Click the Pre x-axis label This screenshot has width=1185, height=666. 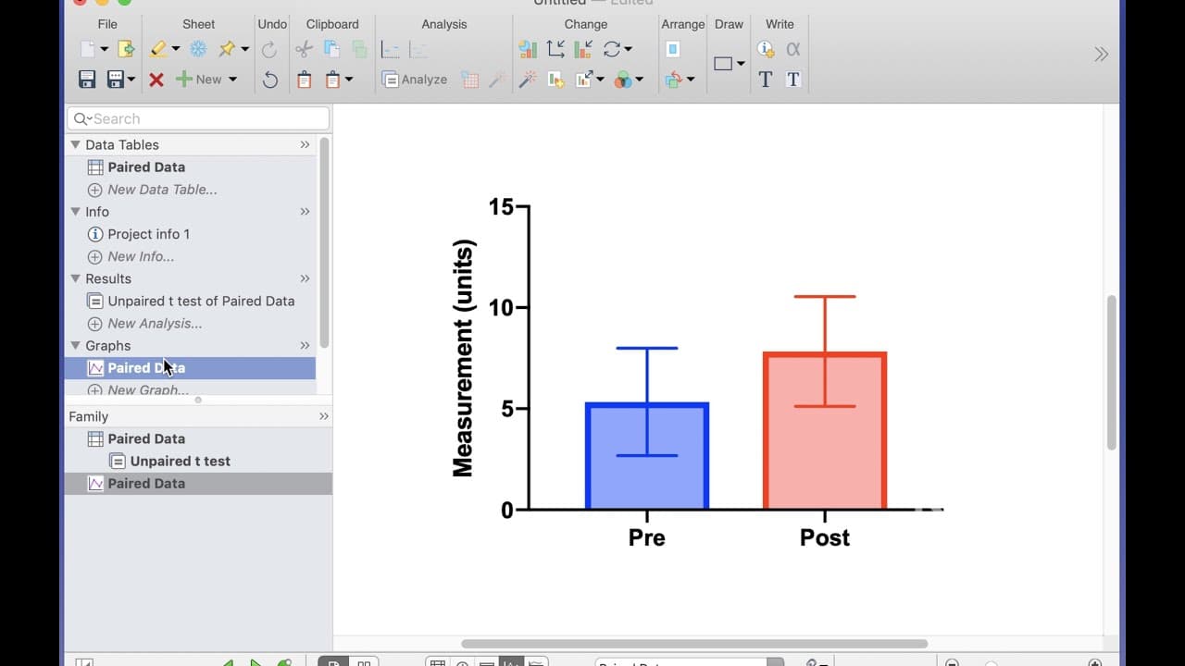pos(646,537)
